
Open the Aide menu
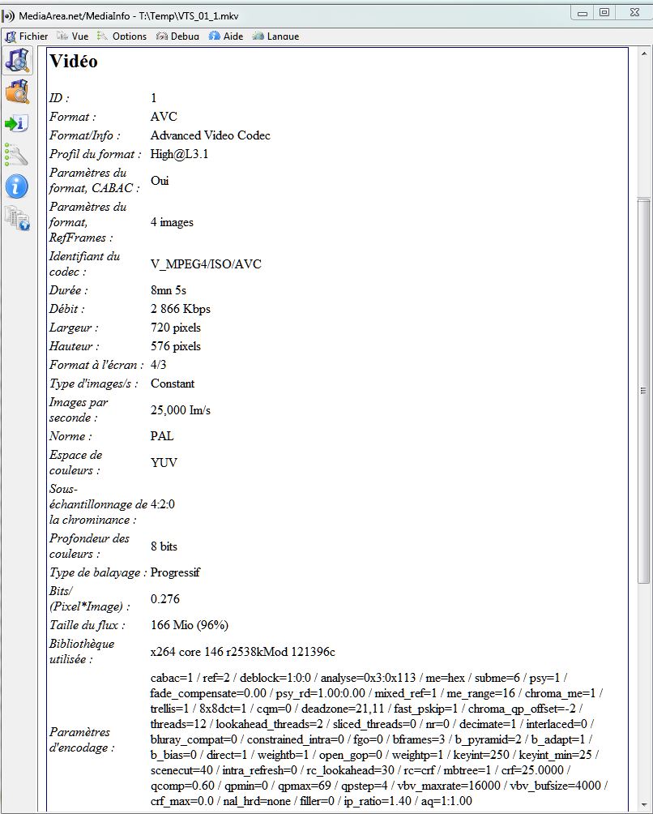tap(225, 36)
